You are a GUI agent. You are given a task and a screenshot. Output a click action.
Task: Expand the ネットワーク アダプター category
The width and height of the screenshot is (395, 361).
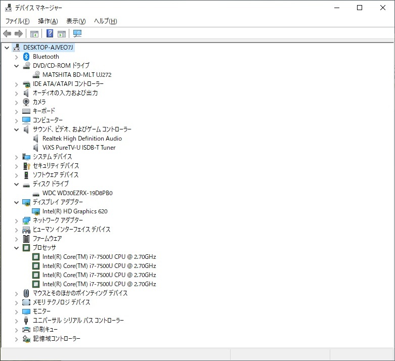point(17,220)
